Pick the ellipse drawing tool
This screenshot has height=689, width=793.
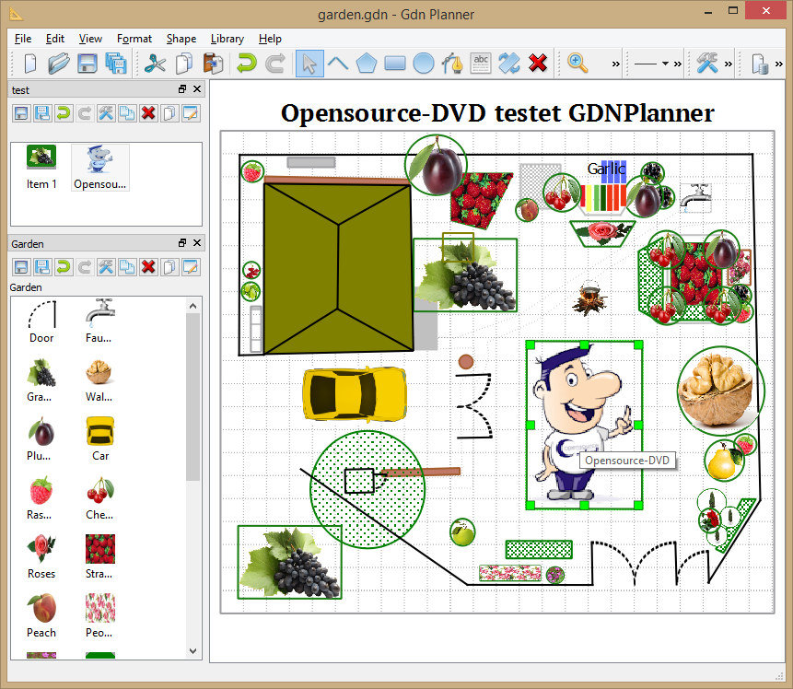click(x=423, y=64)
